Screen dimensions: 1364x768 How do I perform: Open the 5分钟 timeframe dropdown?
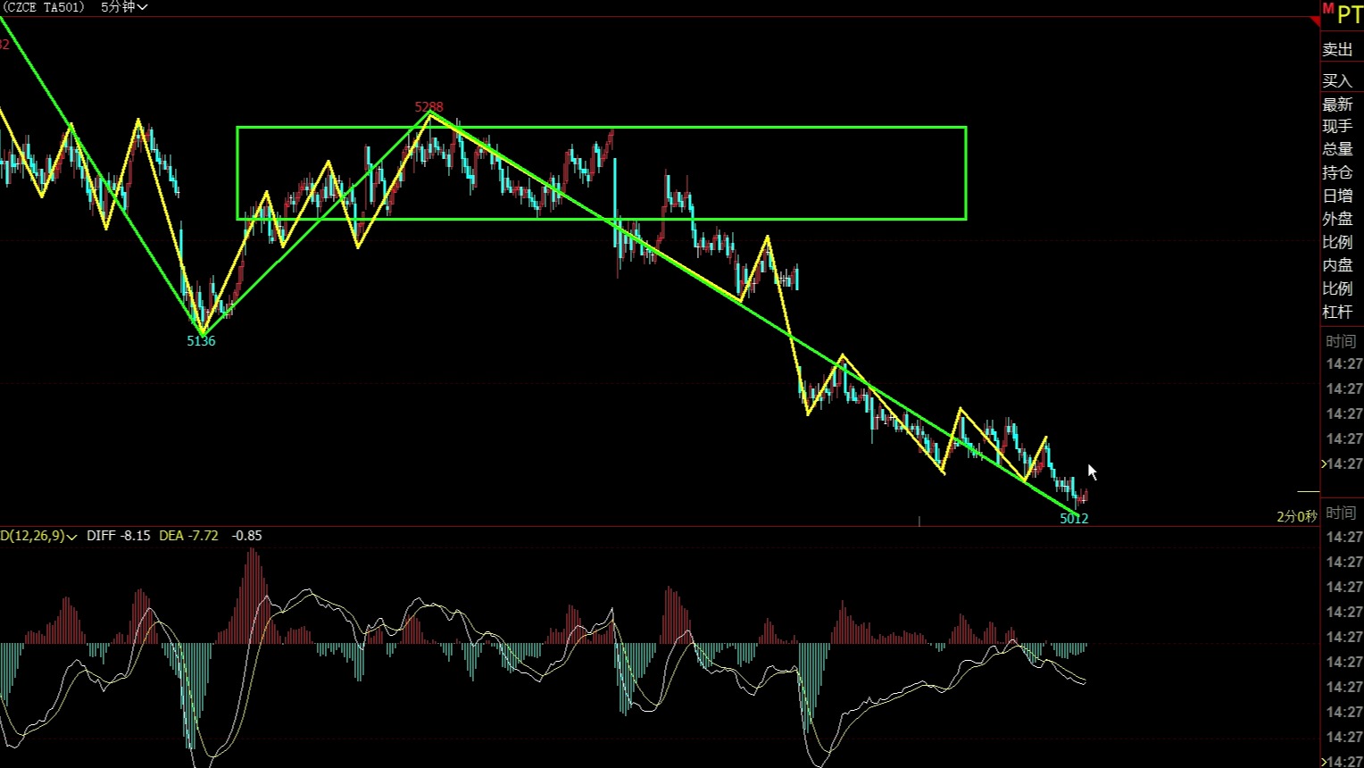pyautogui.click(x=123, y=7)
